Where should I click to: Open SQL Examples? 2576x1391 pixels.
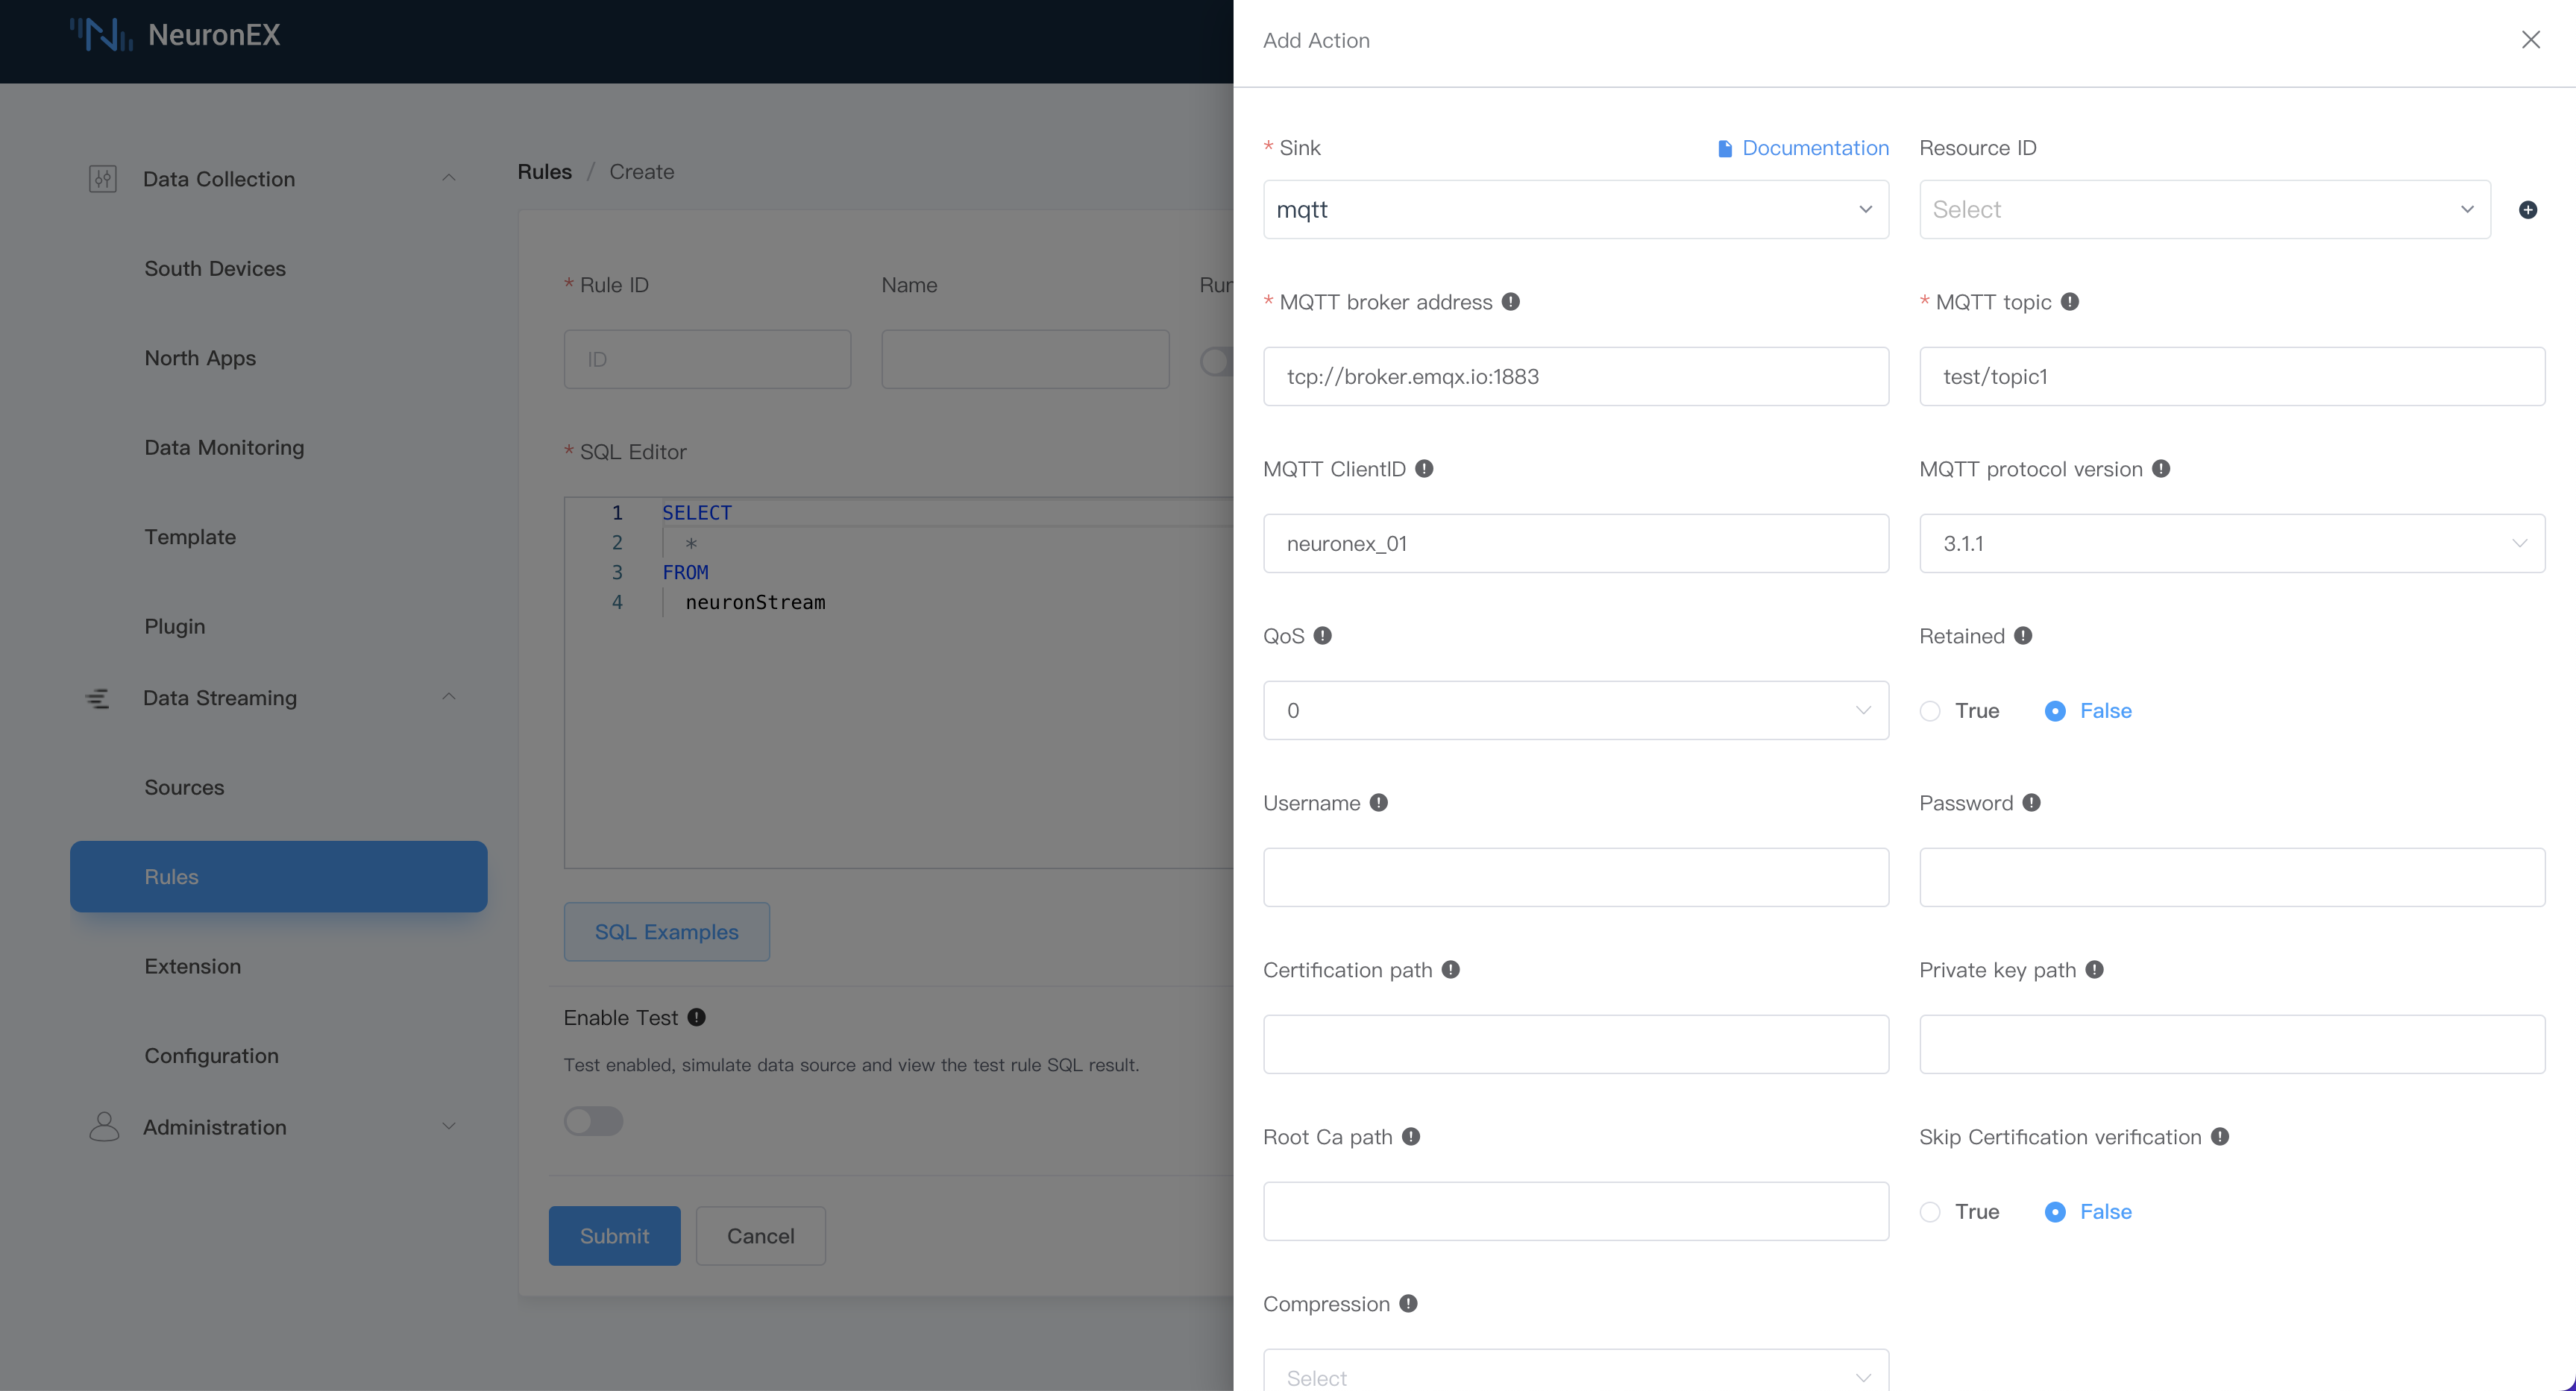tap(665, 931)
